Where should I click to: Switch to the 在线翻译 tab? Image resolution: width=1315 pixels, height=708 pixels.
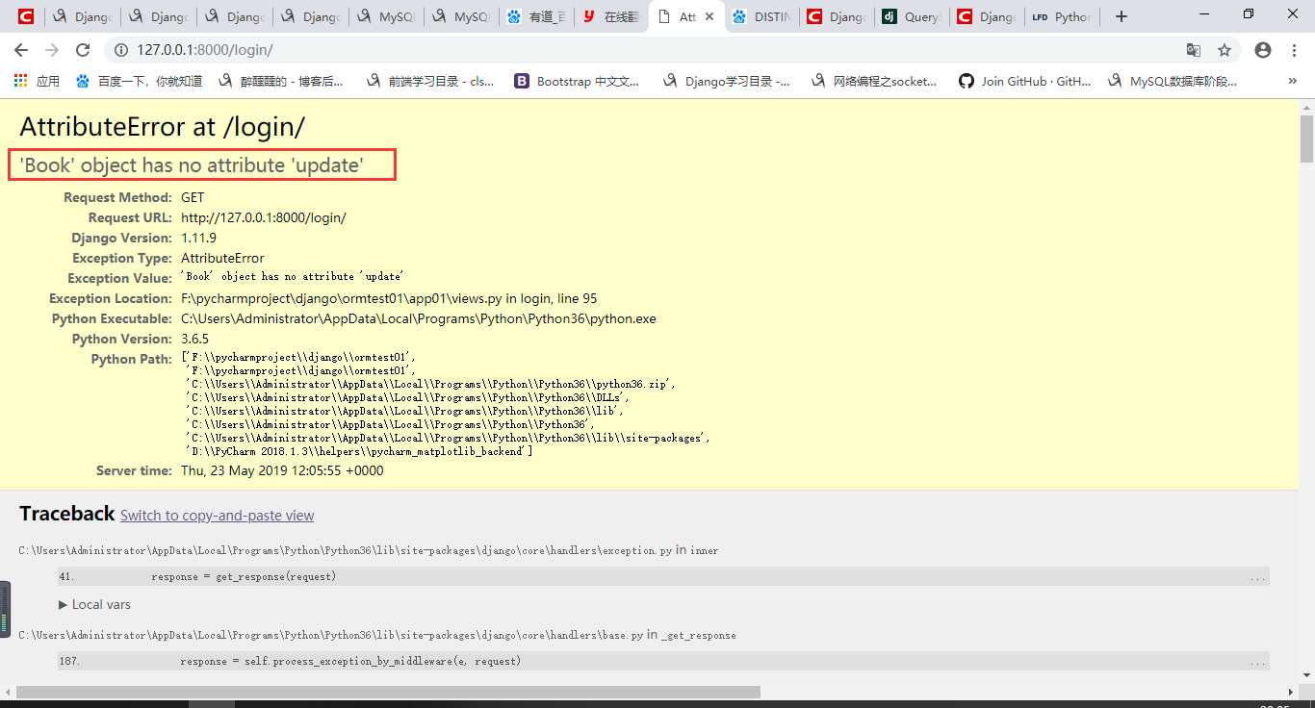coord(610,16)
